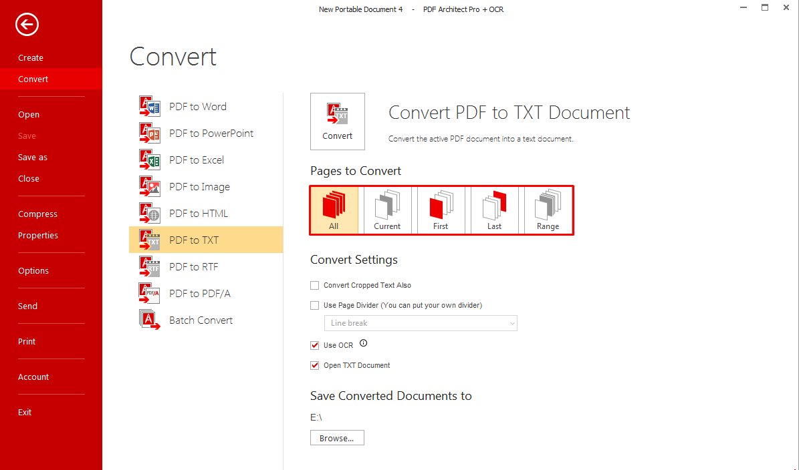
Task: Enable Convert Cropped Text Also
Action: tap(314, 285)
